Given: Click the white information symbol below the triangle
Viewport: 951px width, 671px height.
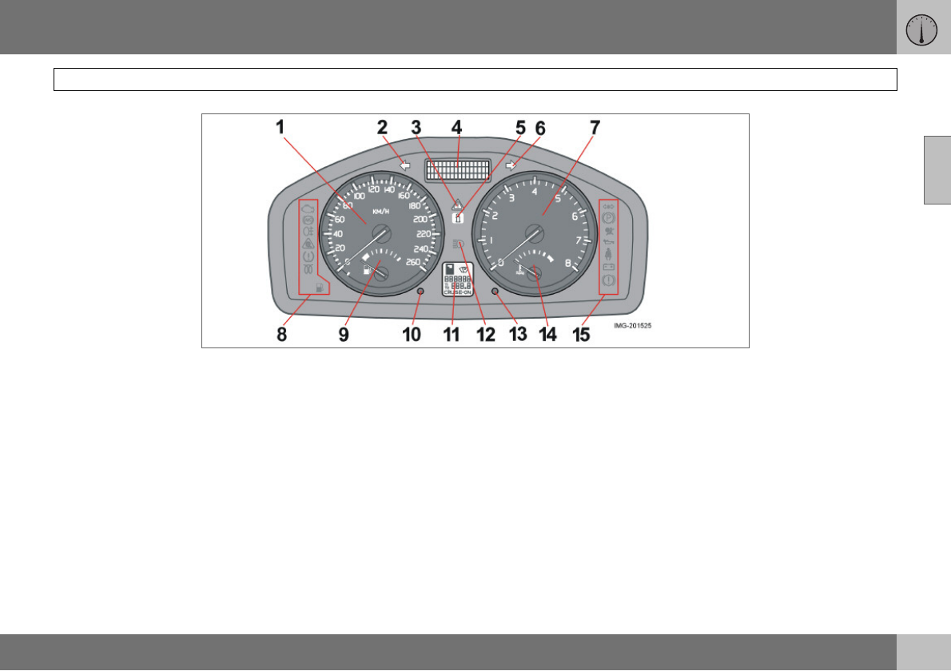Looking at the screenshot, I should tap(458, 217).
